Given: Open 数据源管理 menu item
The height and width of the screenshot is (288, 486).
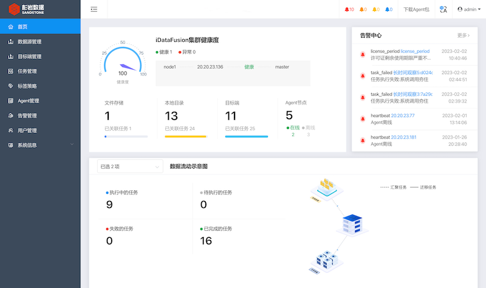Looking at the screenshot, I should [x=40, y=41].
